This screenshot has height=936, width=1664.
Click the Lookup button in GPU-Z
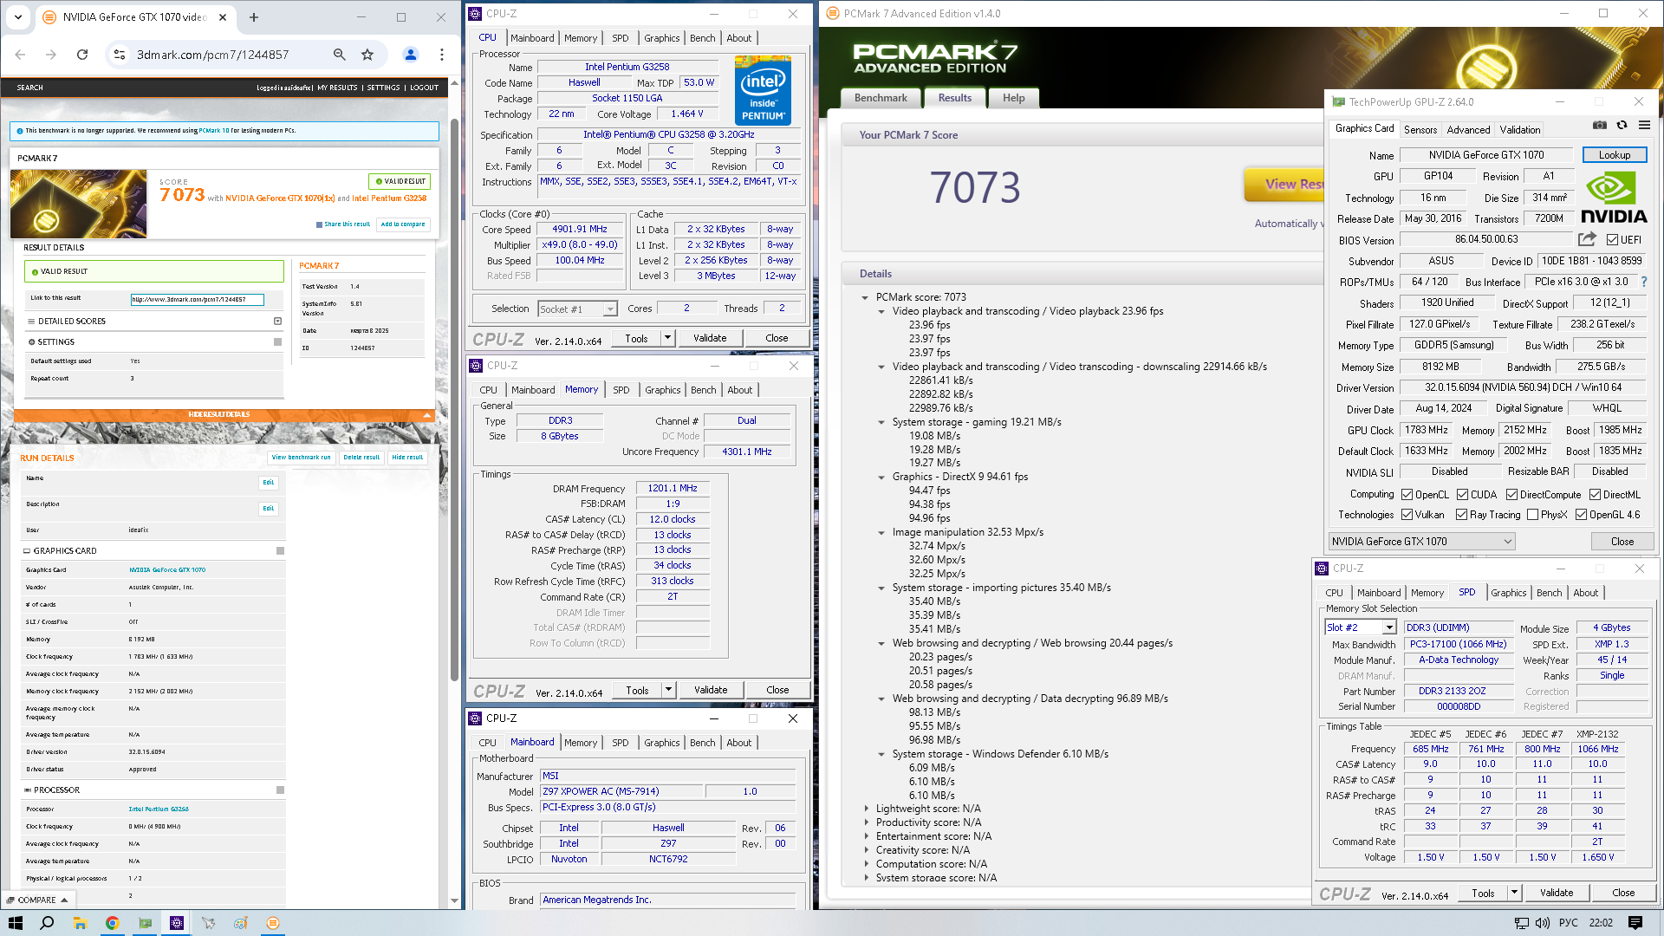tap(1614, 155)
